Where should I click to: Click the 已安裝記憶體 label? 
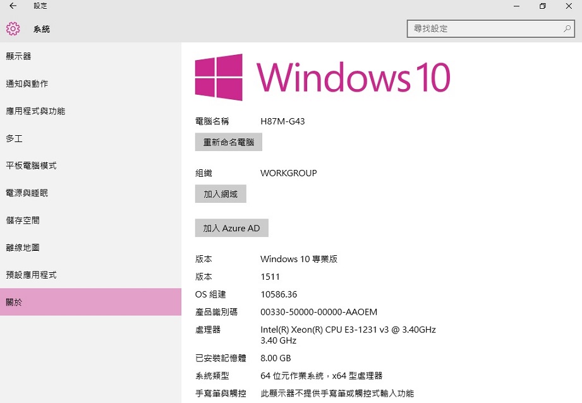point(221,358)
